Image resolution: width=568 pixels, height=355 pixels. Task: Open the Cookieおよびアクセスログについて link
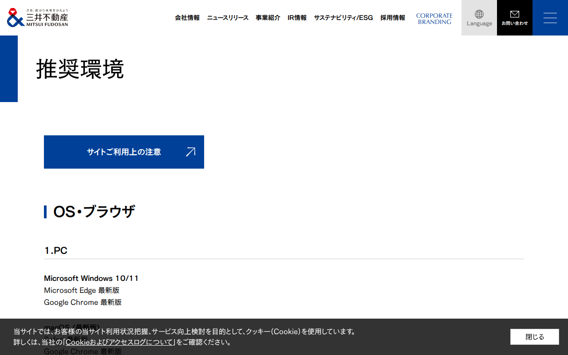(119, 342)
